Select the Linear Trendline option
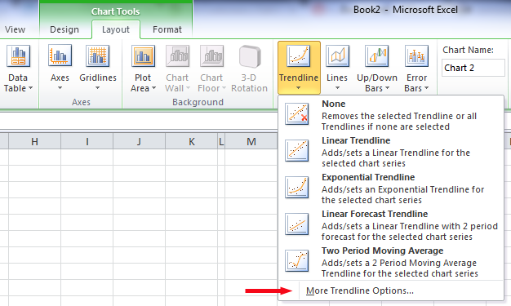 point(391,152)
